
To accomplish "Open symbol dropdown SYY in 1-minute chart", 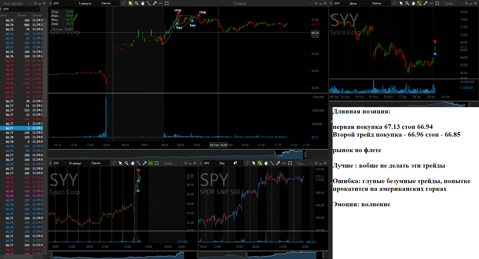I will point(64,3).
